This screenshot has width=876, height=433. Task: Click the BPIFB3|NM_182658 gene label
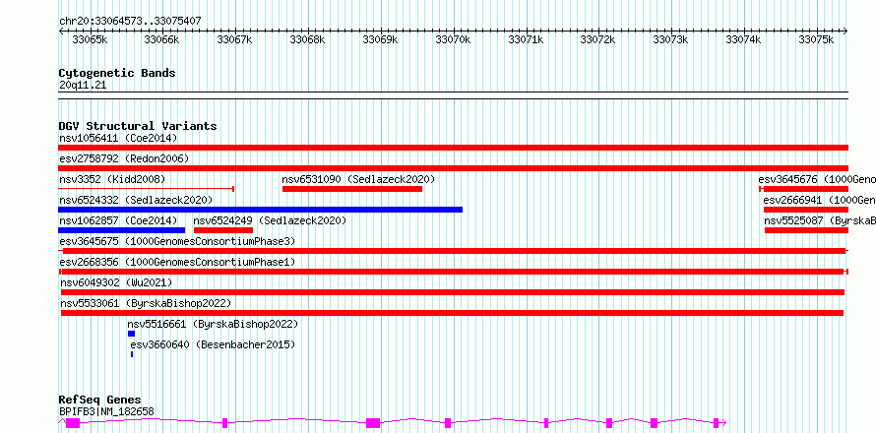106,411
